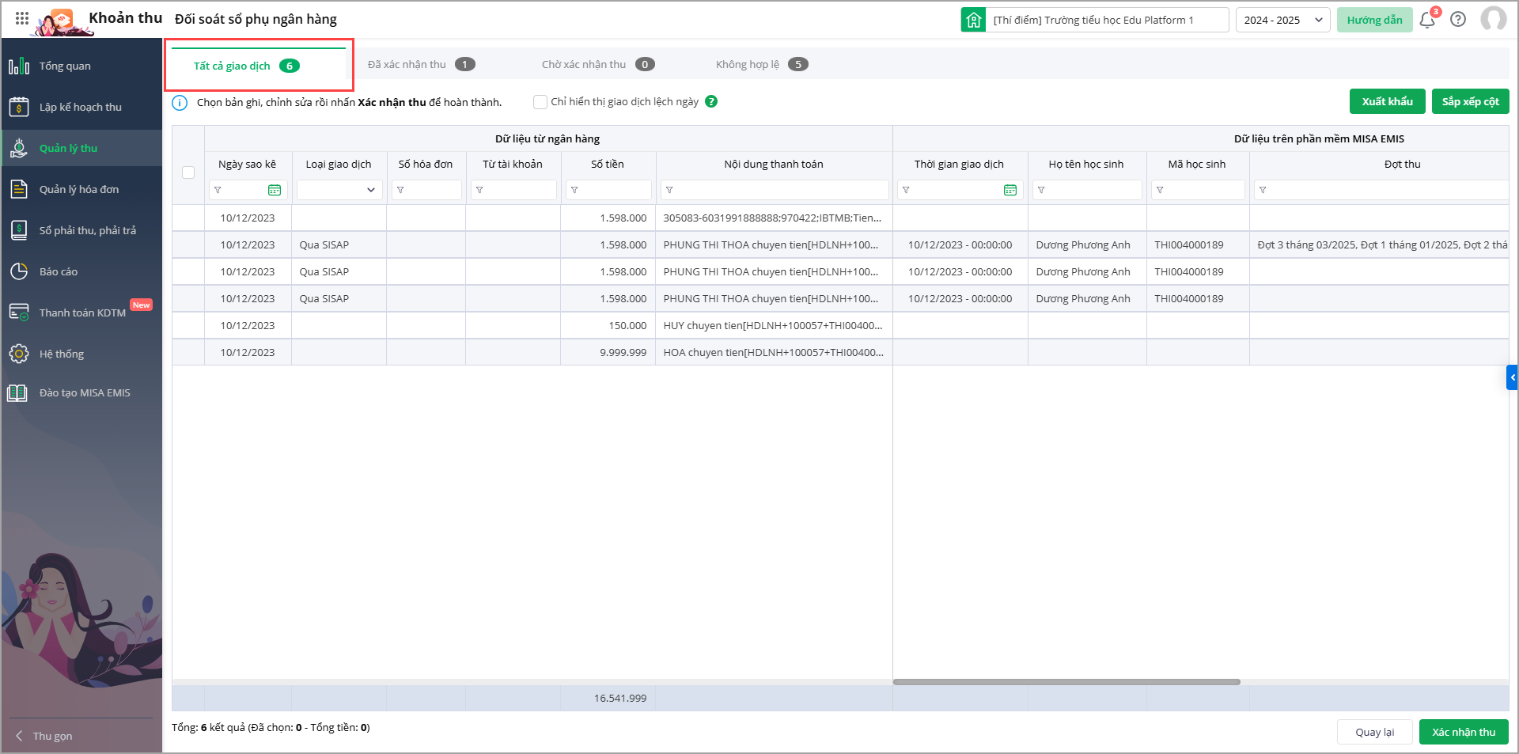Open calendar picker in Ngày sao kê filter
The height and width of the screenshot is (754, 1519).
tap(275, 190)
